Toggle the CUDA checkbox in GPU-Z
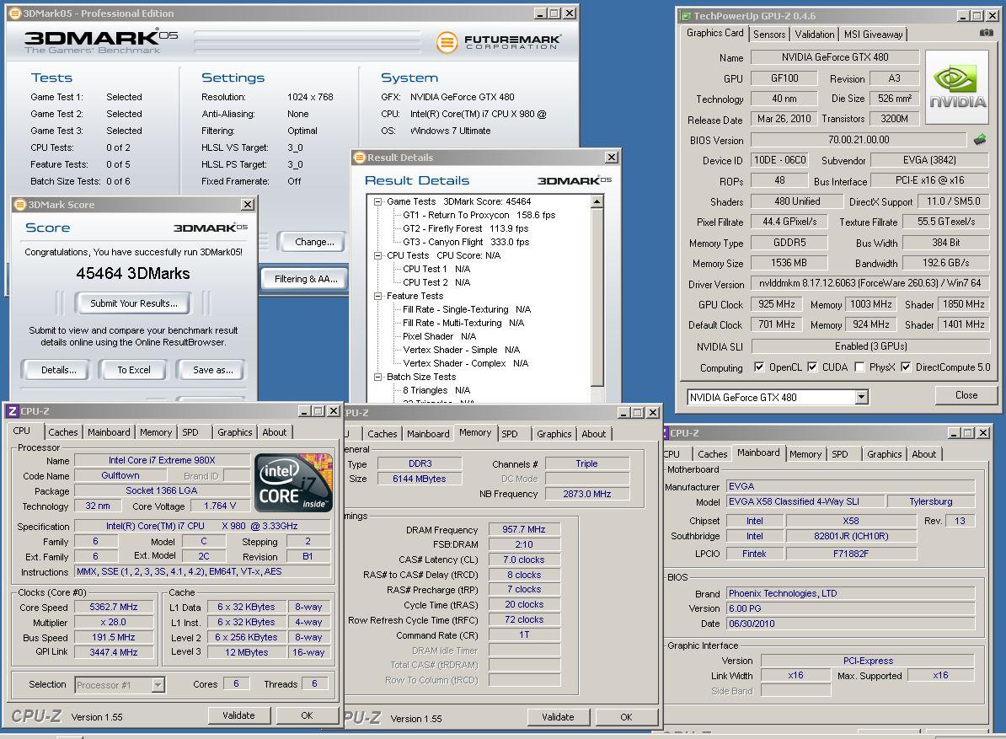Viewport: 1006px width, 739px height. pyautogui.click(x=812, y=367)
